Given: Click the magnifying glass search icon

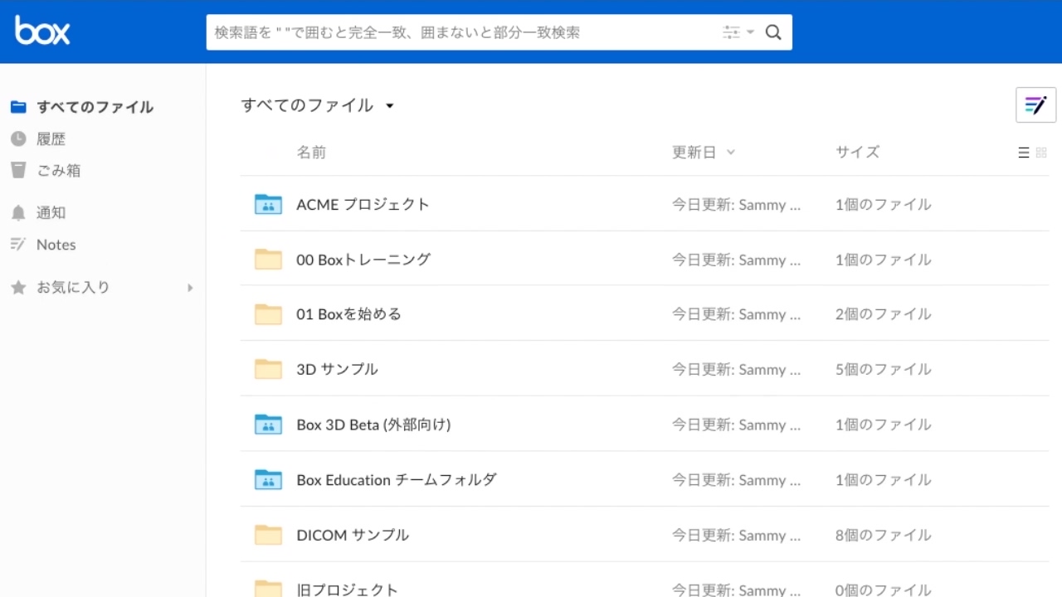Looking at the screenshot, I should [772, 32].
